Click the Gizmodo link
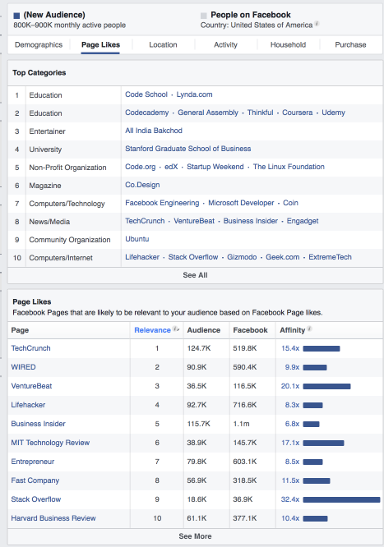 pyautogui.click(x=242, y=257)
